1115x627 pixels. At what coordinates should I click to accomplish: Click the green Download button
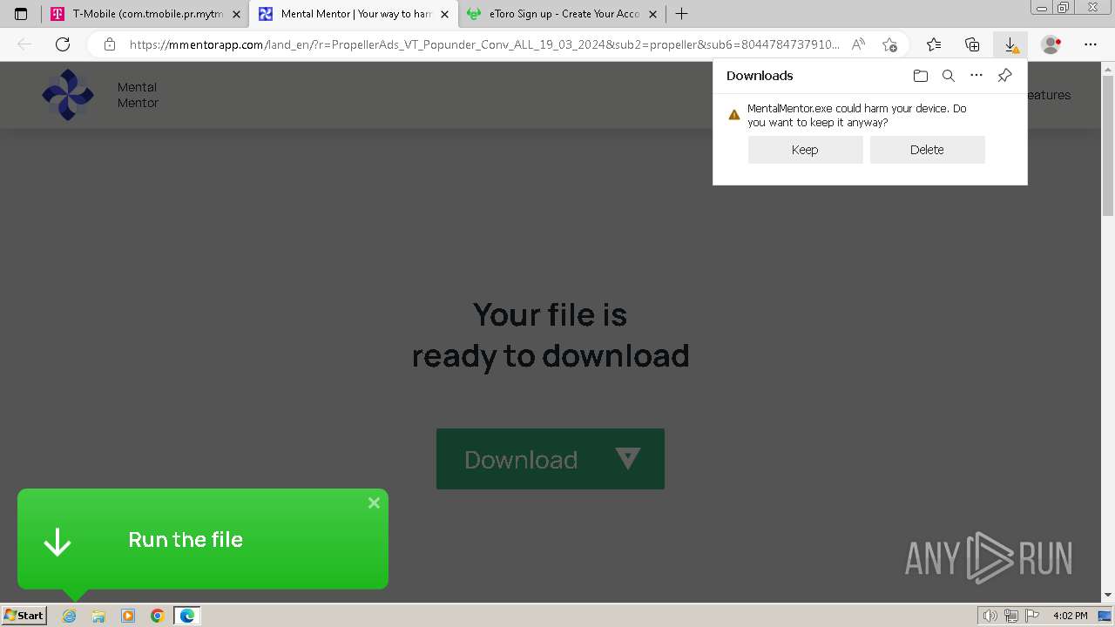tap(551, 459)
